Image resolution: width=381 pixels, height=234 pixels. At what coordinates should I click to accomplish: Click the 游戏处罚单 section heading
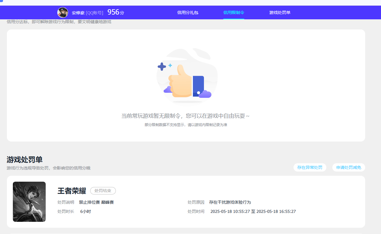(x=24, y=160)
